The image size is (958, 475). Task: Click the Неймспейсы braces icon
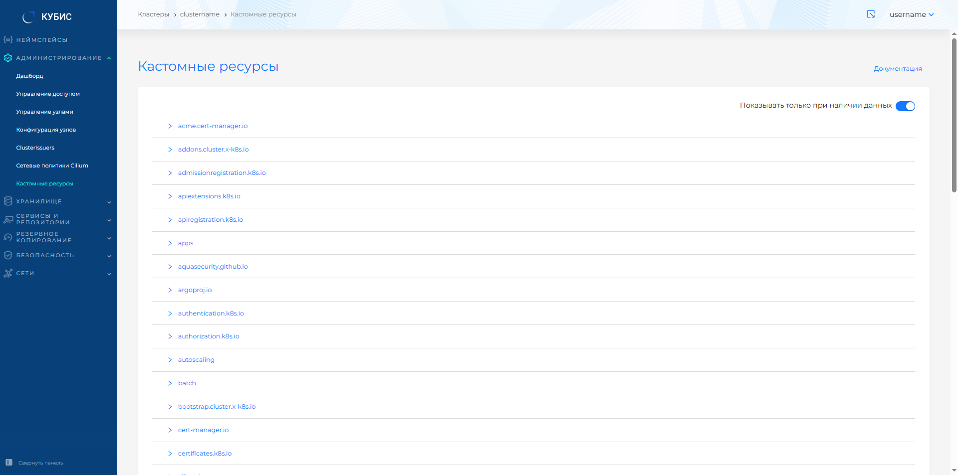click(x=8, y=40)
